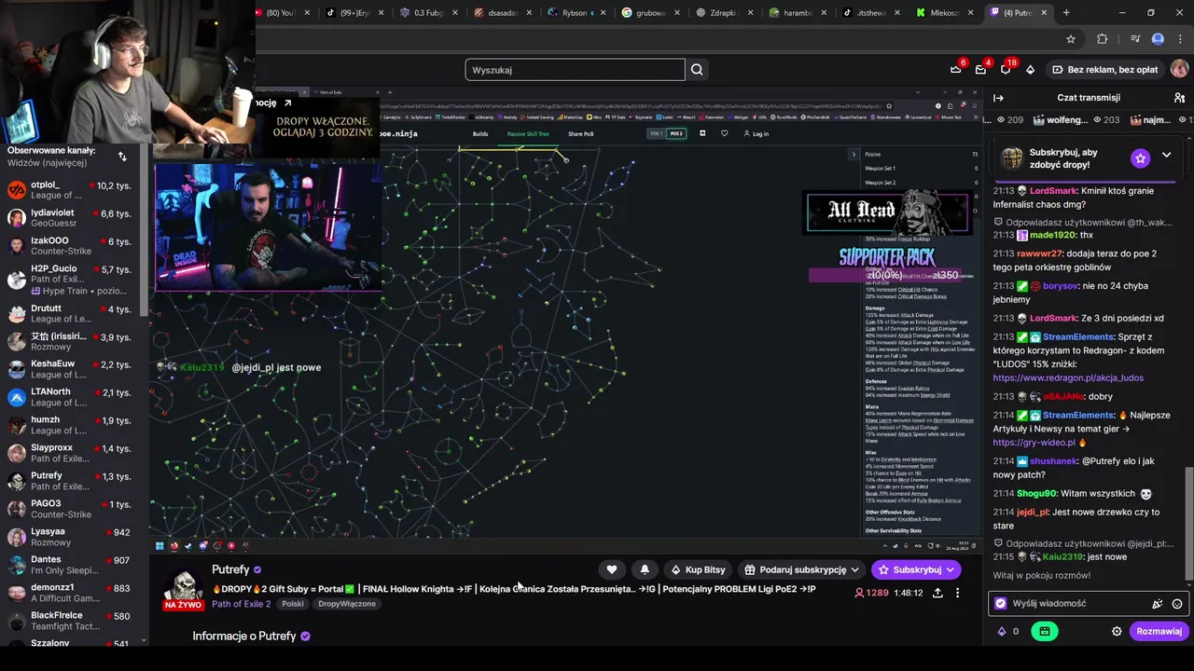Open the Chrome extensions puzzle icon

[1103, 39]
